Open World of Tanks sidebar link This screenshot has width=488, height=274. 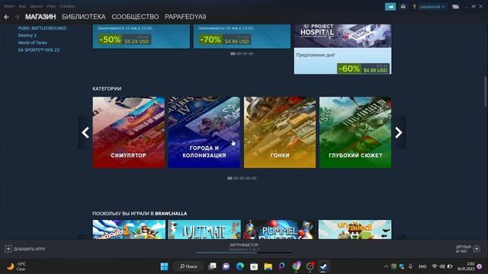click(32, 43)
